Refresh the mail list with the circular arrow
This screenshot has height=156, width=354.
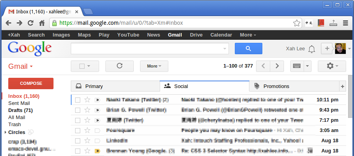pyautogui.click(x=120, y=66)
